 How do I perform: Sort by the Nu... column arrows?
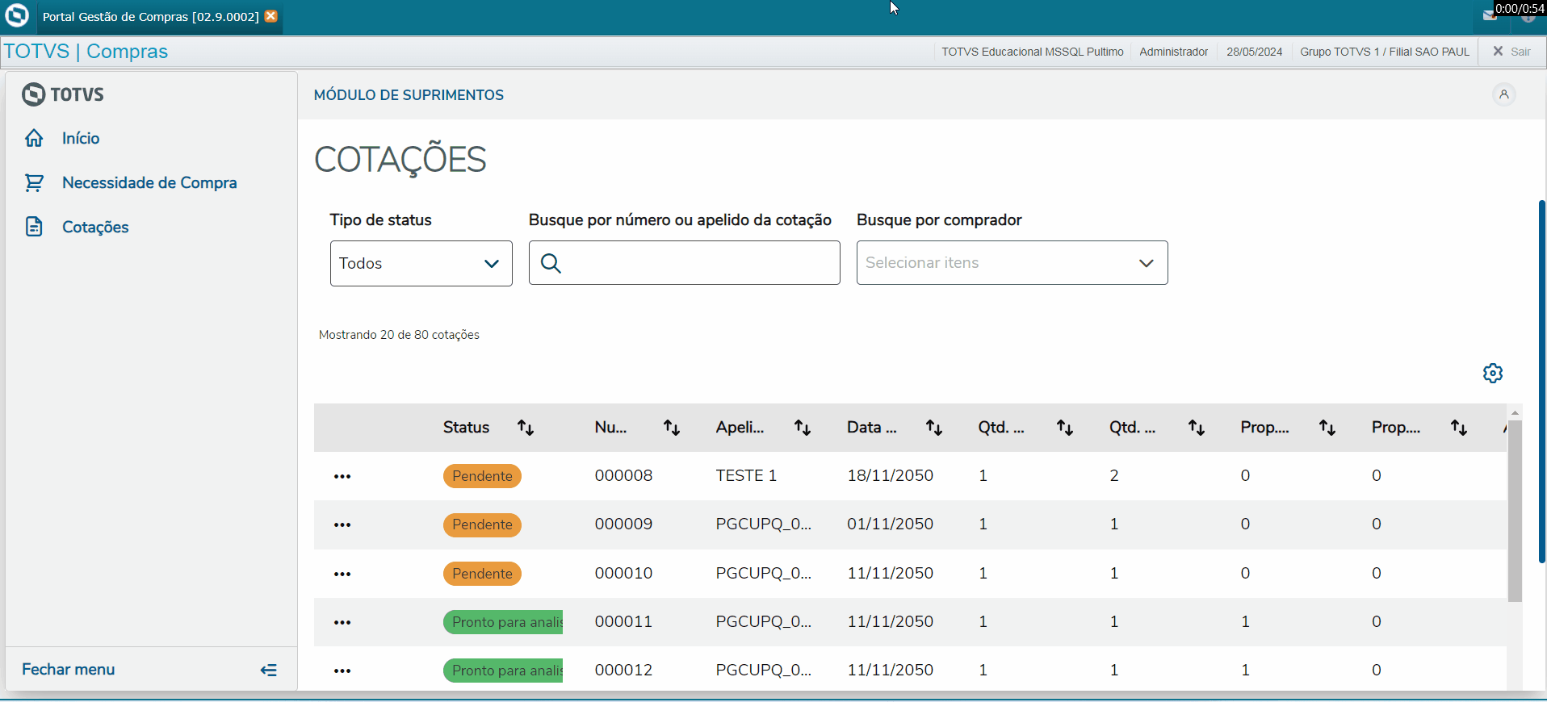pos(672,428)
